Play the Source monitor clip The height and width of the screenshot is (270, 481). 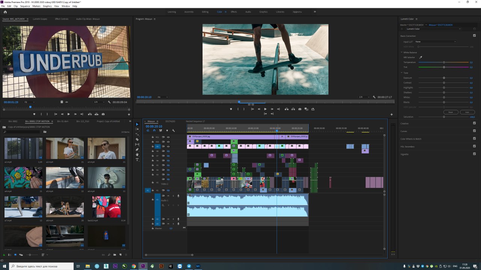click(x=68, y=114)
